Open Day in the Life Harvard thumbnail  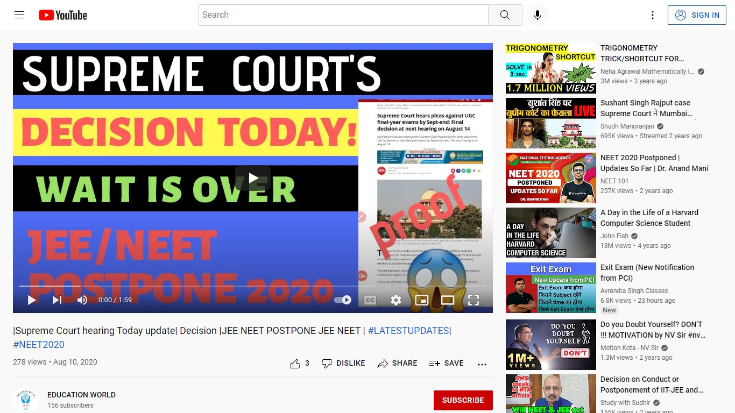click(551, 233)
